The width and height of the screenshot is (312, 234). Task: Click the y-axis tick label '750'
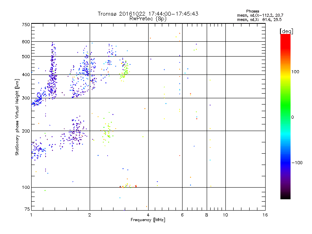26,25
